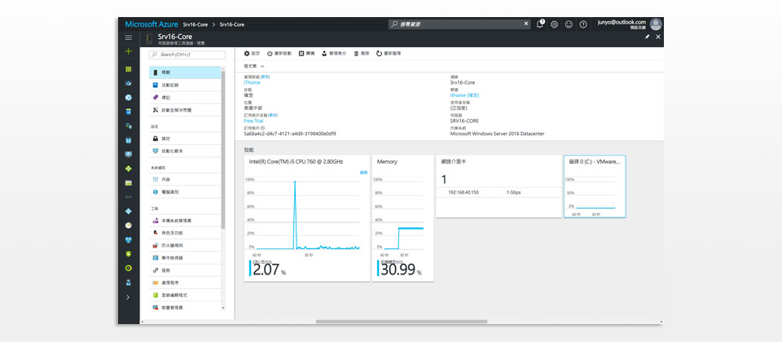Click change link beside subscription name label
Screen dimensions: 782x342
pyautogui.click(x=273, y=115)
